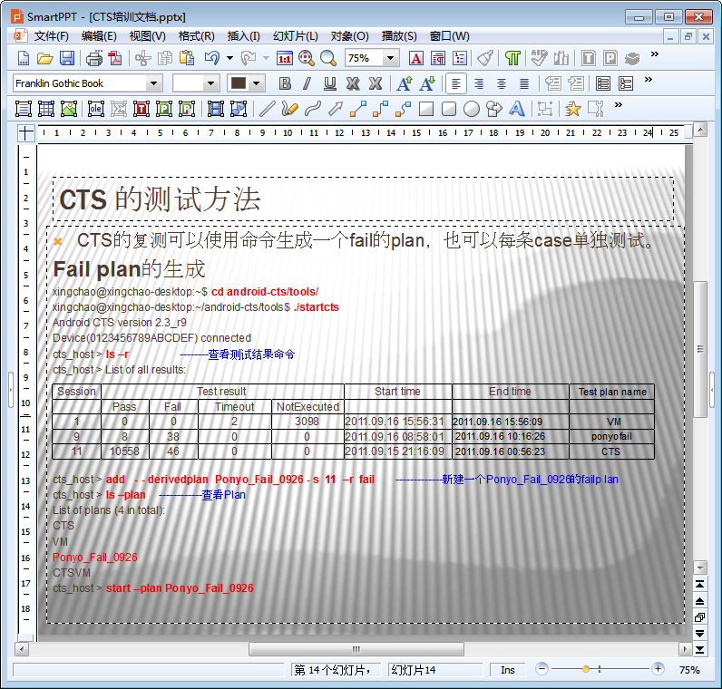Click the zoom slider handle
Image resolution: width=722 pixels, height=689 pixels.
tap(586, 669)
